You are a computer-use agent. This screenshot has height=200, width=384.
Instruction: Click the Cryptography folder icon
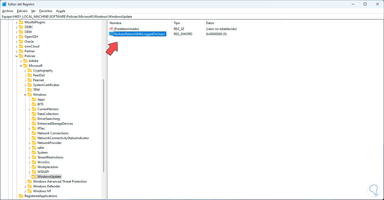point(30,71)
